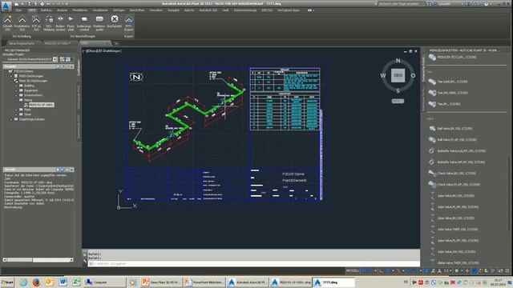Select Check Valve,BV palette tool
The width and height of the screenshot is (513, 288).
(452, 174)
